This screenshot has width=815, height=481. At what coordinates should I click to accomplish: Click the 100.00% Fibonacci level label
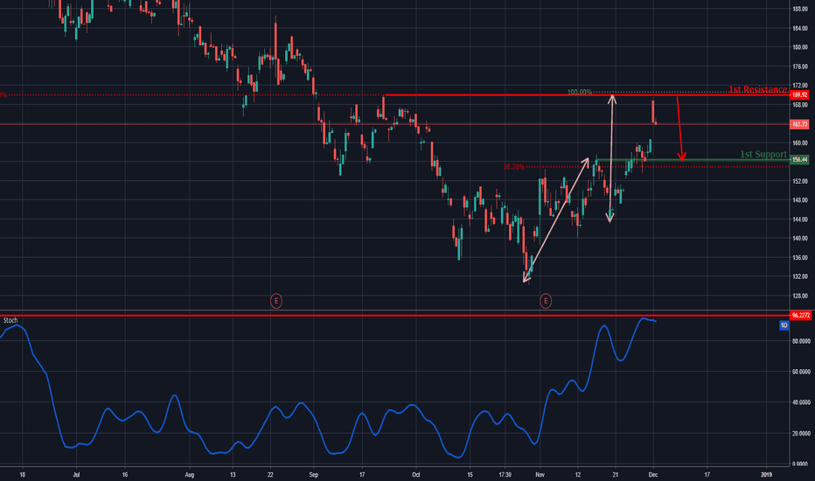coord(579,92)
